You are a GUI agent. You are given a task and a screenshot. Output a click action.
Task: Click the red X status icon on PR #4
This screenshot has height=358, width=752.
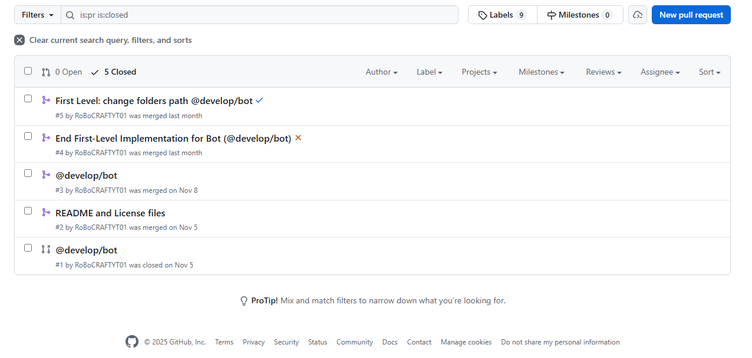(298, 138)
